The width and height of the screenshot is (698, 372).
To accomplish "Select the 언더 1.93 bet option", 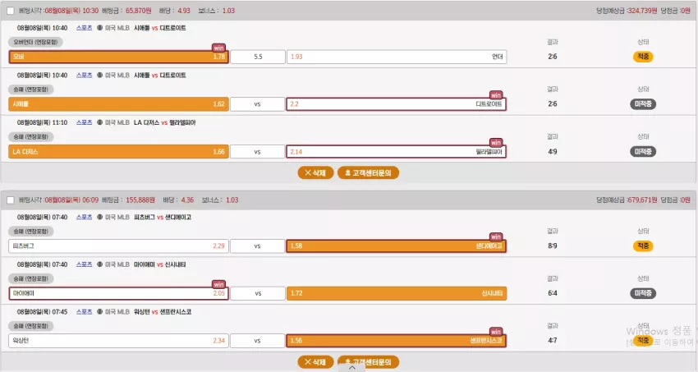I will pos(397,57).
